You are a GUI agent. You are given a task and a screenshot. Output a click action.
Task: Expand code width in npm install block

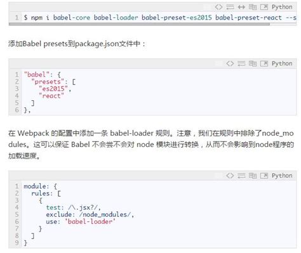(x=241, y=7)
